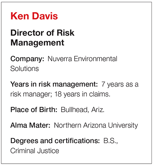Click the Alma Mater label
The image size is (153, 166).
tap(30, 125)
